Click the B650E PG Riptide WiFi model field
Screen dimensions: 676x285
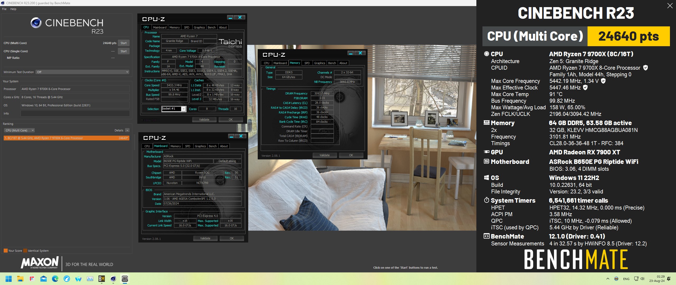click(x=188, y=161)
